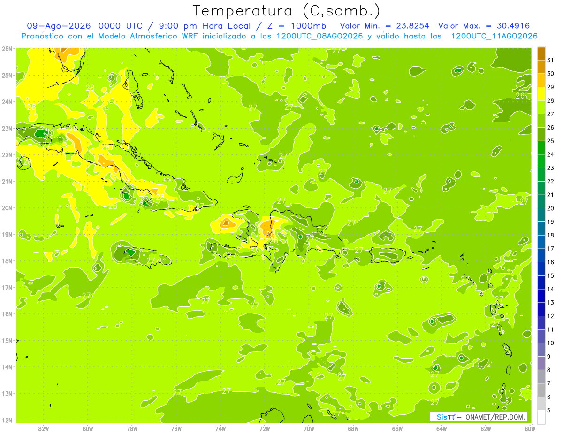Image resolution: width=563 pixels, height=435 pixels.
Task: Click the '64W' longitude axis label
Action: 441,428
